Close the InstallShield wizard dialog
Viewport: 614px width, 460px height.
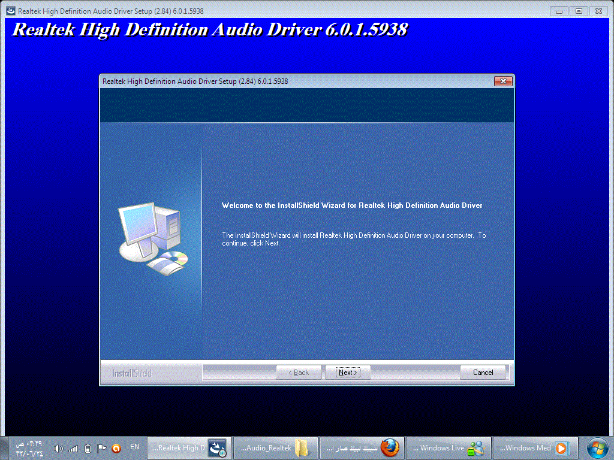point(503,81)
